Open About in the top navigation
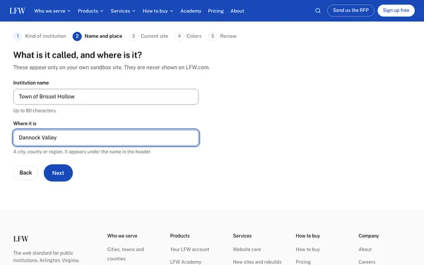The width and height of the screenshot is (424, 265). point(237,11)
